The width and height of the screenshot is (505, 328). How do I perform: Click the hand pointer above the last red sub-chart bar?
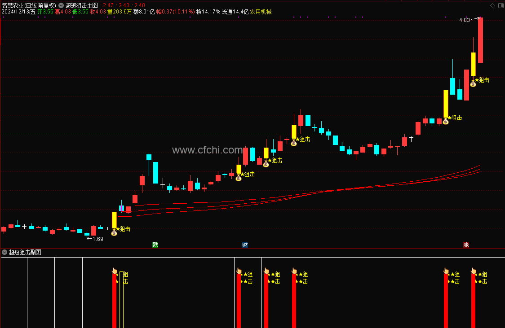(474, 271)
